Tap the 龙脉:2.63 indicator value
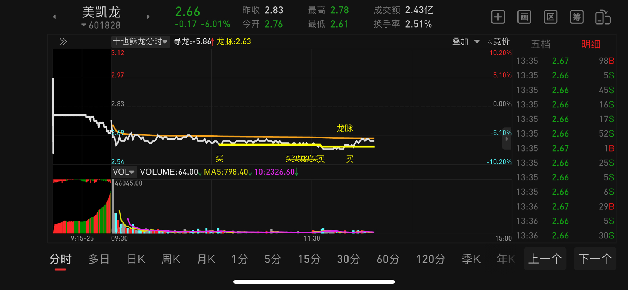Image resolution: width=628 pixels, height=290 pixels. [234, 41]
